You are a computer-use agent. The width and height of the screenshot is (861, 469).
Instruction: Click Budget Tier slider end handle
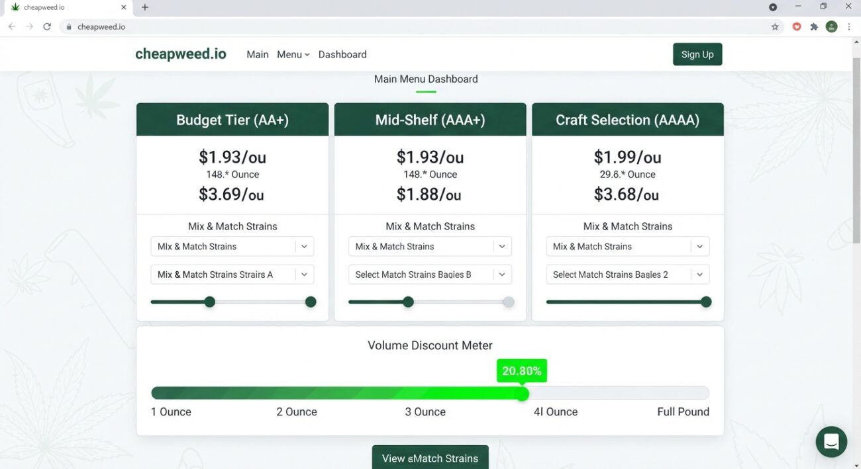point(311,302)
